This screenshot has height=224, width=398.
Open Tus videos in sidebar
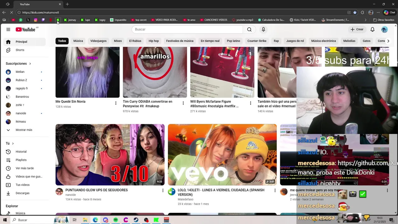click(25, 185)
